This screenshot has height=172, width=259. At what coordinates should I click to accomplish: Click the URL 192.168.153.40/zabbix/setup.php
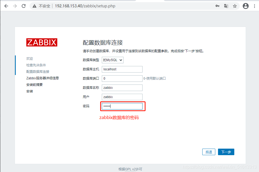(x=85, y=6)
